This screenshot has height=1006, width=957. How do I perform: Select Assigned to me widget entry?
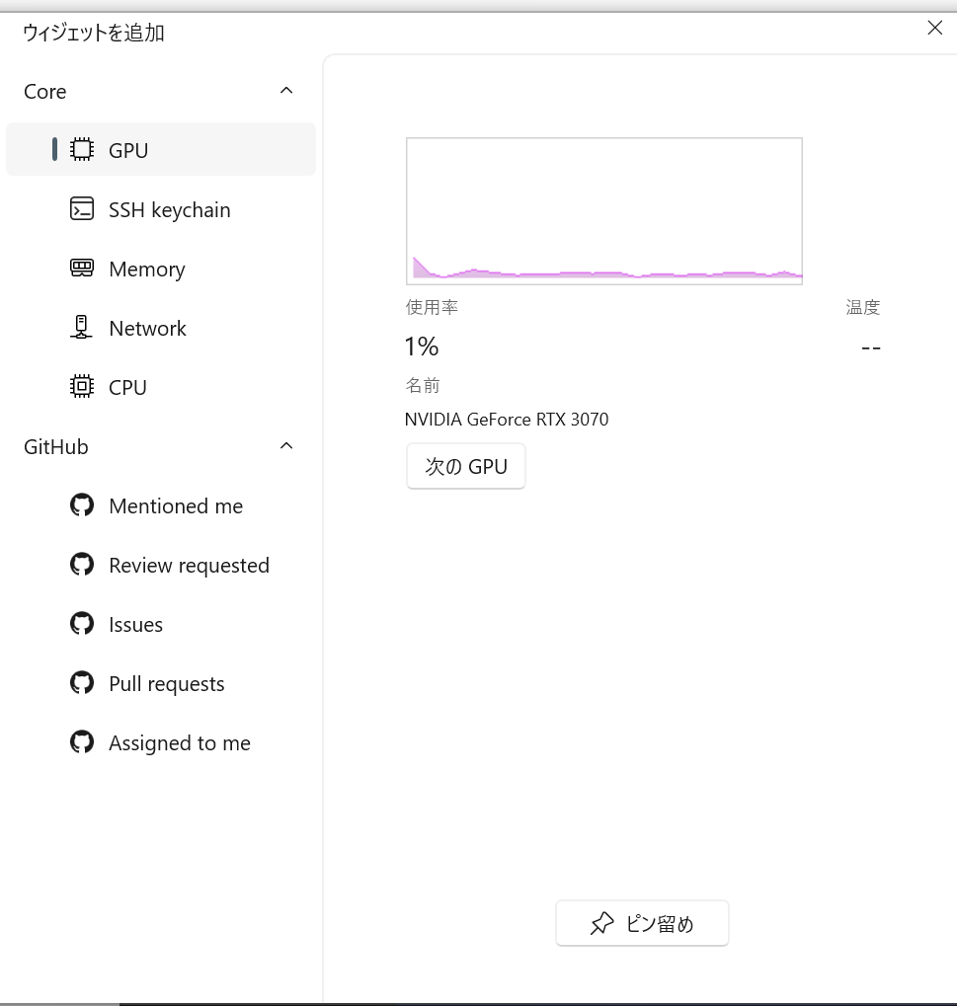coord(160,743)
